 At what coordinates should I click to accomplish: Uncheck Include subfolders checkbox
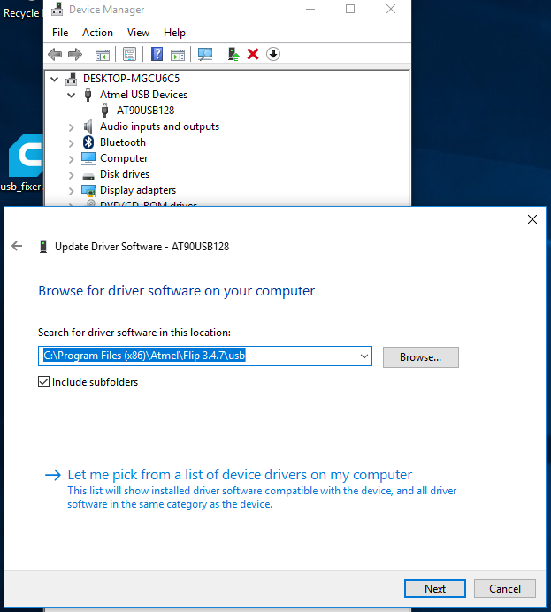43,382
